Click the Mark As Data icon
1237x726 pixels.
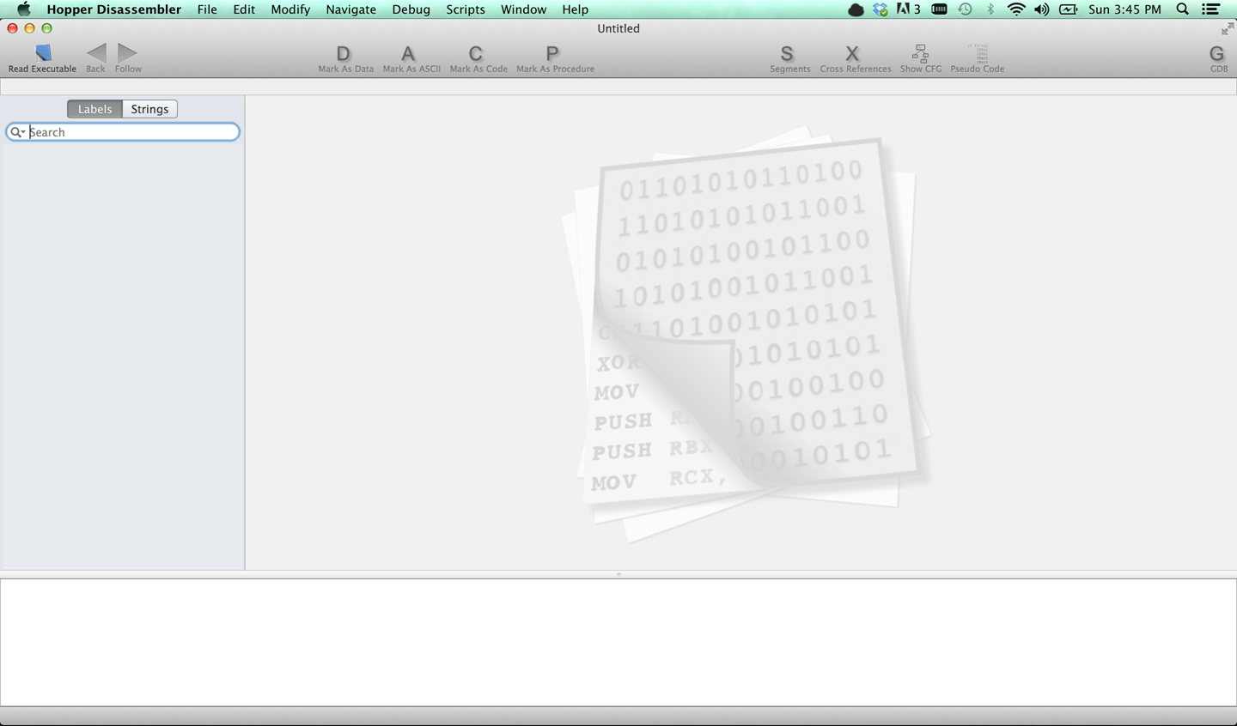click(344, 54)
